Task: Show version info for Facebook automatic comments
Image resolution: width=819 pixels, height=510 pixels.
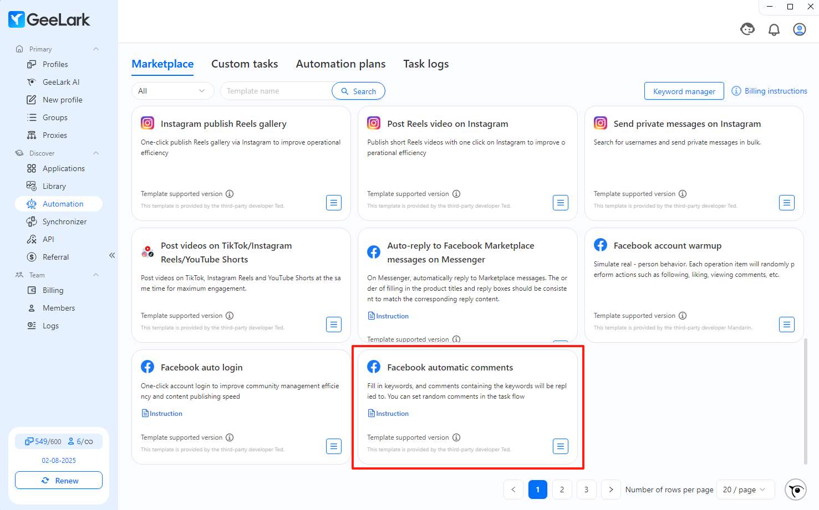Action: tap(456, 437)
